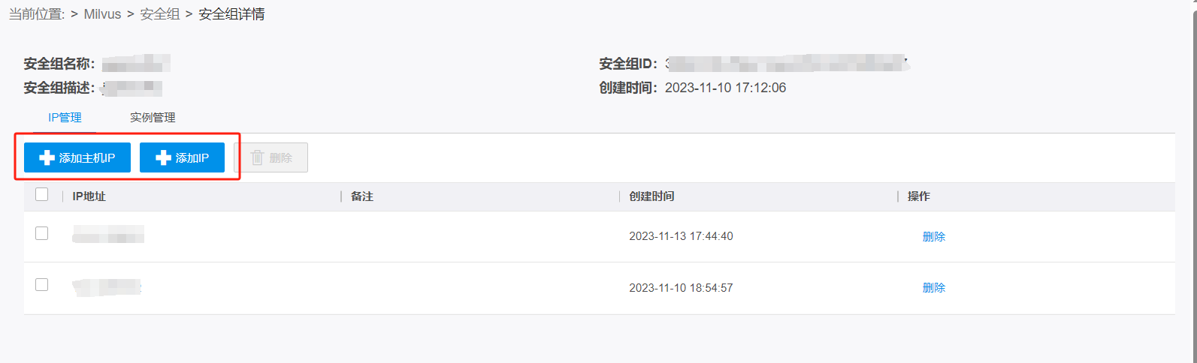Switch to the IP管理 tab

65,118
